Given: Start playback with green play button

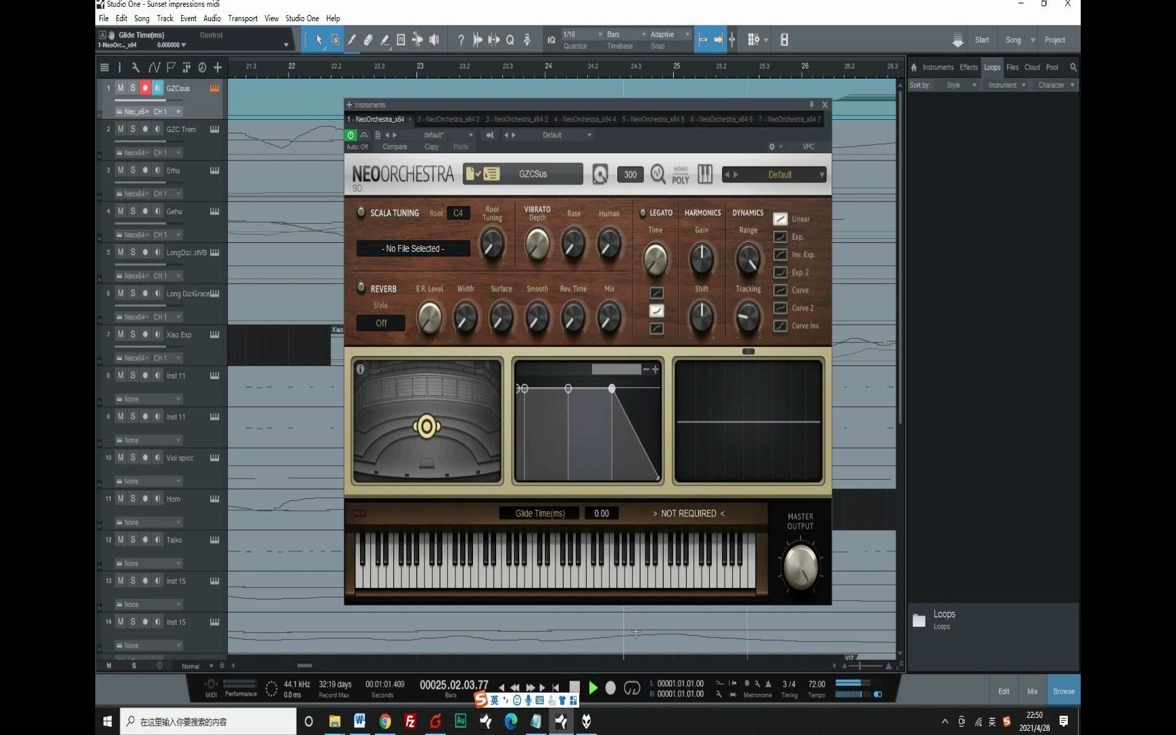Looking at the screenshot, I should pyautogui.click(x=593, y=688).
